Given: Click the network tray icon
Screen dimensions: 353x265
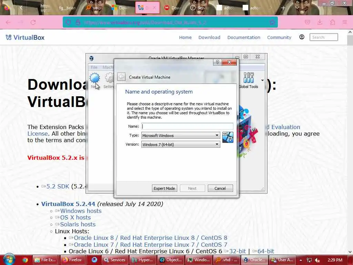Looking at the screenshot, I should [x=309, y=260].
